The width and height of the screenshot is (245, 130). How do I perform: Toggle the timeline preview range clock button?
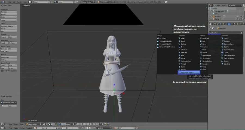(35, 128)
